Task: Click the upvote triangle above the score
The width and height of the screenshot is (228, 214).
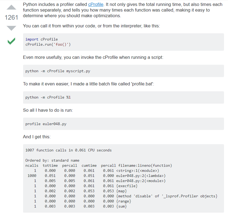Action: point(11,7)
